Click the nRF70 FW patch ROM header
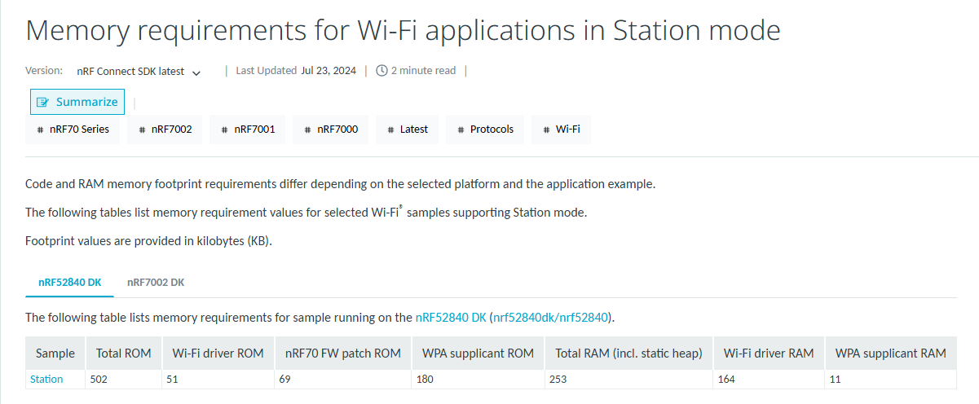The height and width of the screenshot is (404, 979). point(343,353)
